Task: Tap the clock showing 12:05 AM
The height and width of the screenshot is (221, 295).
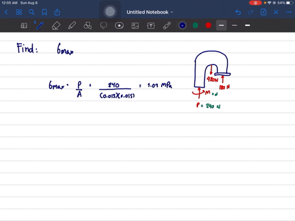Action: [x=9, y=3]
